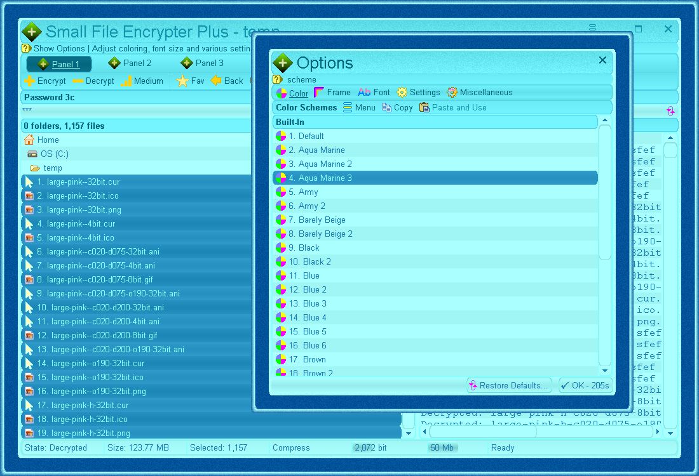Screen dimensions: 699x476
Task: Choose the 9. Black scheme
Action: [435, 248]
